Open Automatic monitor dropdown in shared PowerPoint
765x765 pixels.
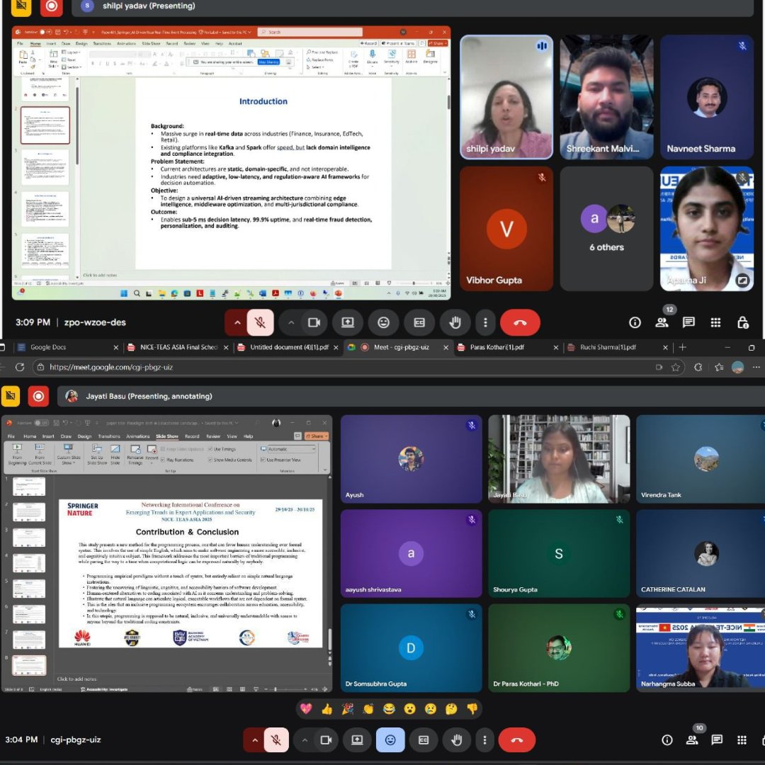point(291,449)
